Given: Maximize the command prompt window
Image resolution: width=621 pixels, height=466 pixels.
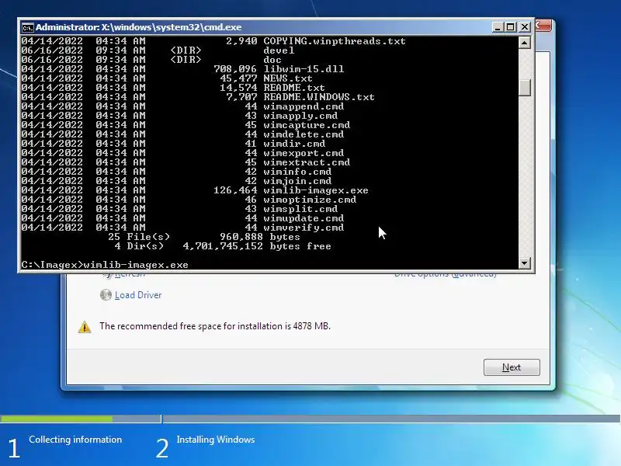Looking at the screenshot, I should 511,27.
